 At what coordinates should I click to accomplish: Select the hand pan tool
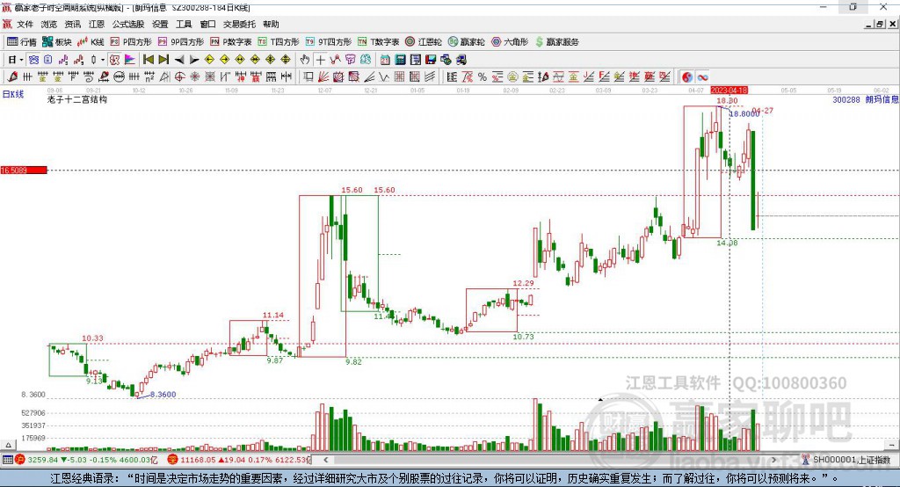click(305, 60)
